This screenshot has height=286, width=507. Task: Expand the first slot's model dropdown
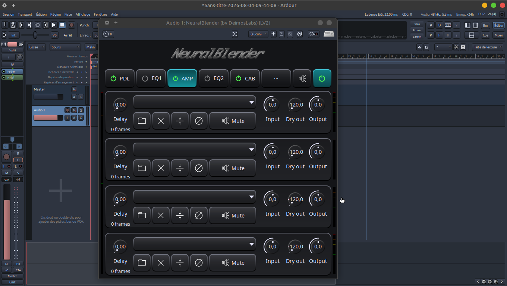point(195,102)
